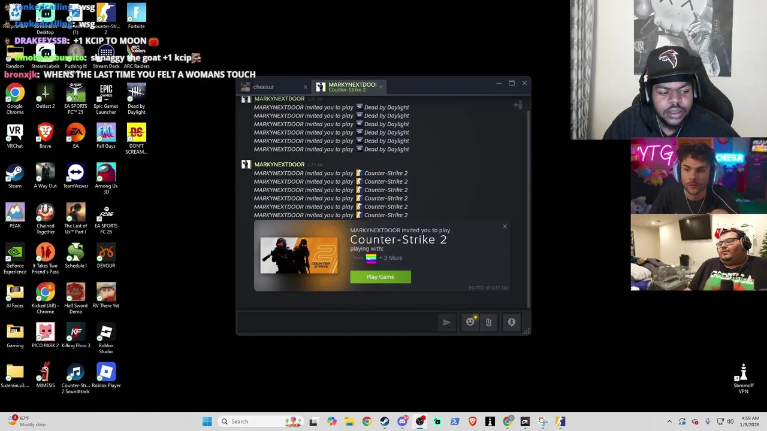Click the microphone voice chat button
This screenshot has width=767, height=431.
point(512,323)
